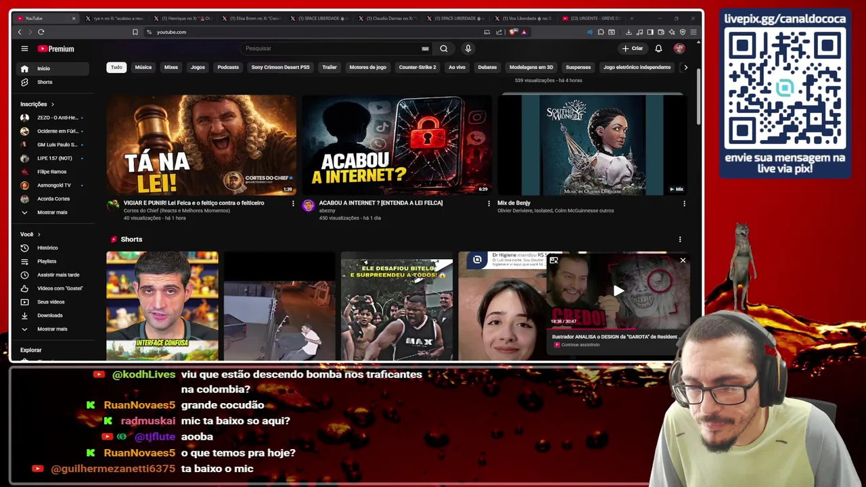The height and width of the screenshot is (487, 866).
Task: Reload the page with browser refresh icon
Action: point(41,32)
